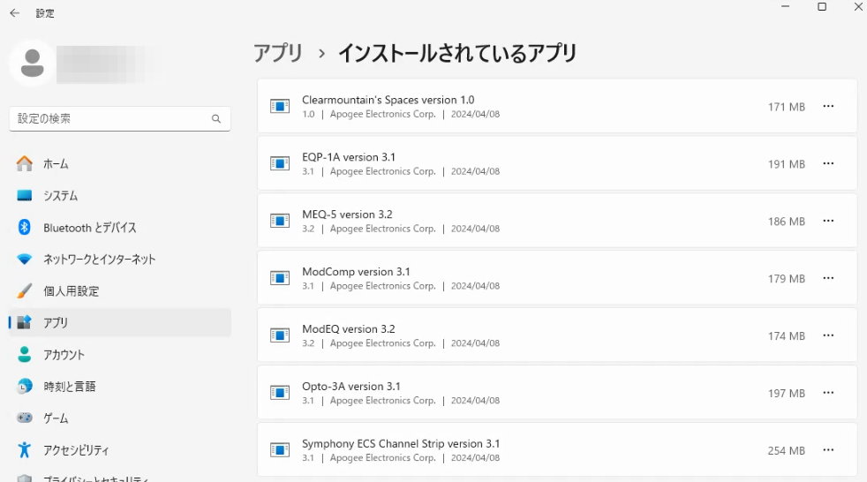This screenshot has height=482, width=867.
Task: Click the ModComp app icon
Action: coord(280,278)
